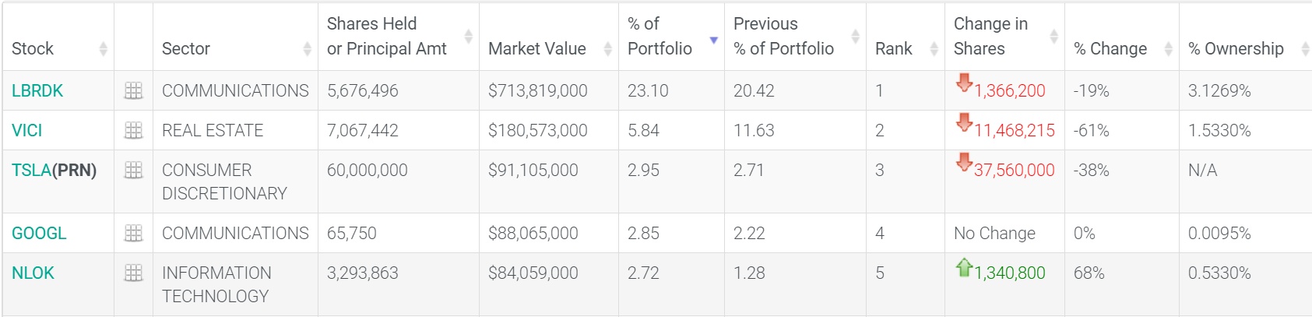
Task: Sort by Sector column arrows
Action: pyautogui.click(x=307, y=49)
